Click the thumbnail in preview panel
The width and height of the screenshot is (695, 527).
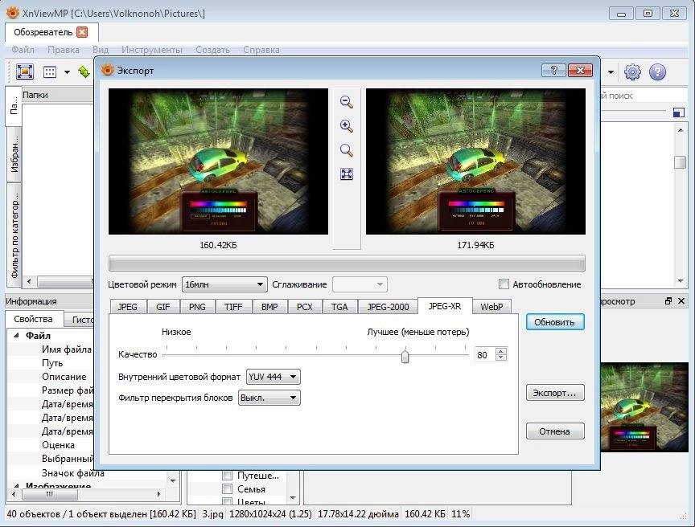[644, 406]
